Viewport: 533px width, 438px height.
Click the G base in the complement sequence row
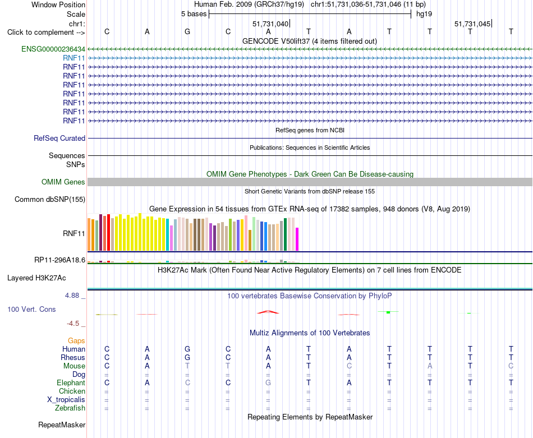(x=187, y=31)
